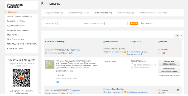Select the "Заказ отправлен (1)" tab
The height and width of the screenshot is (96, 188).
(103, 13)
